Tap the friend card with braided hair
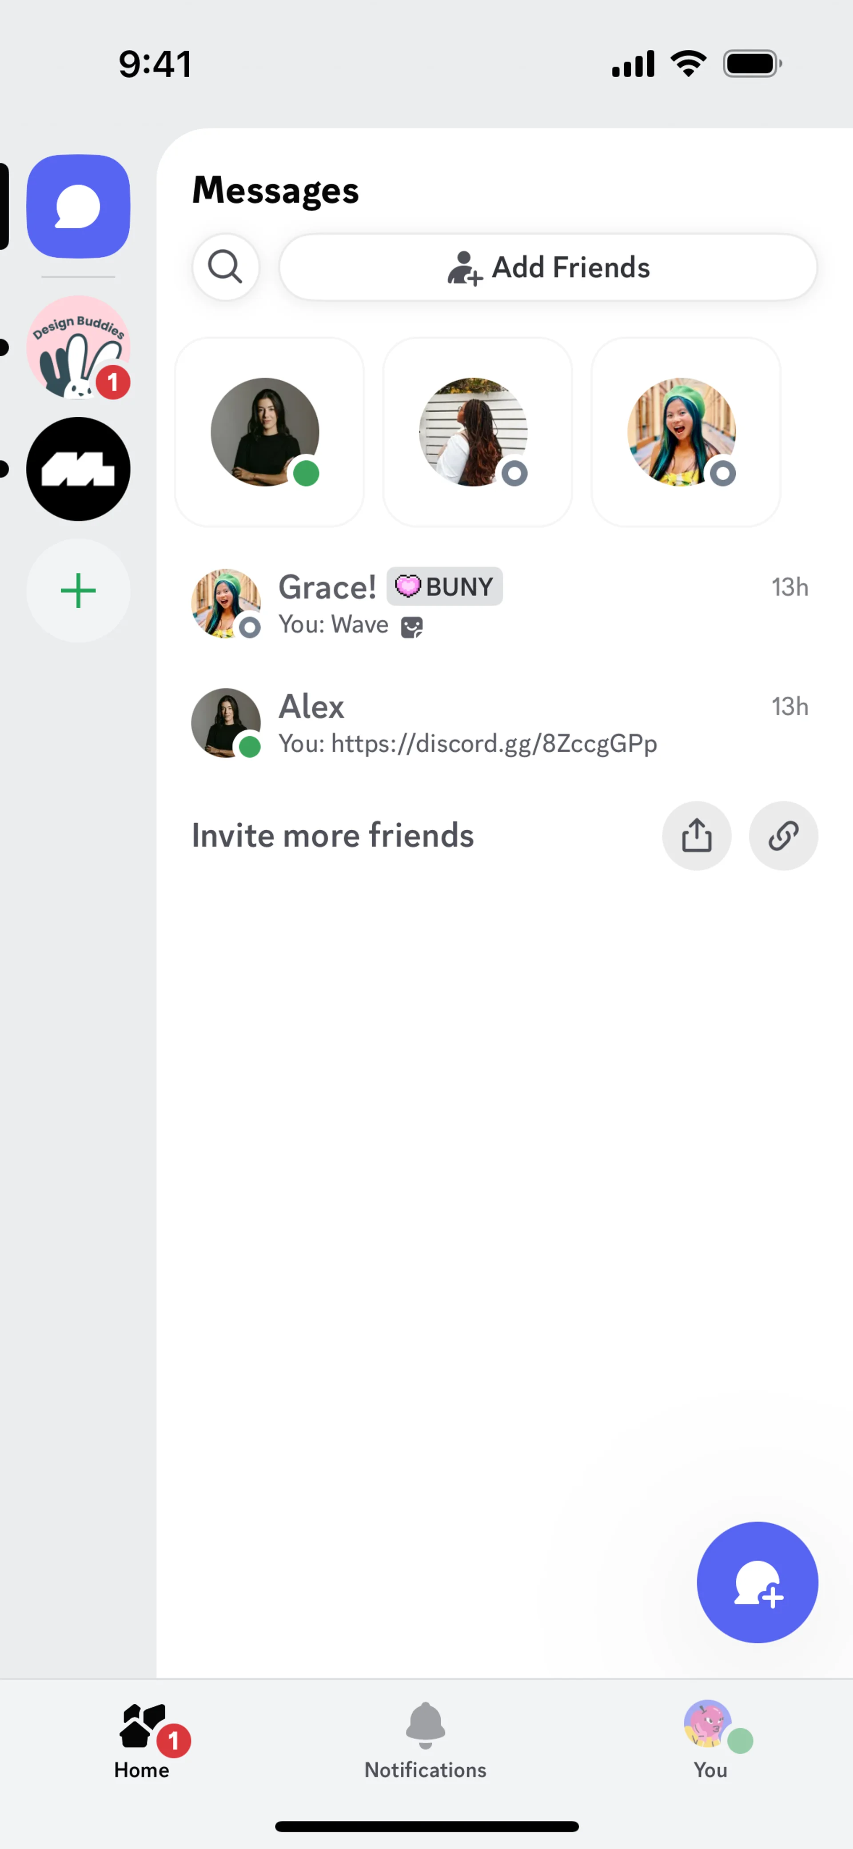Viewport: 853px width, 1849px height. (478, 432)
